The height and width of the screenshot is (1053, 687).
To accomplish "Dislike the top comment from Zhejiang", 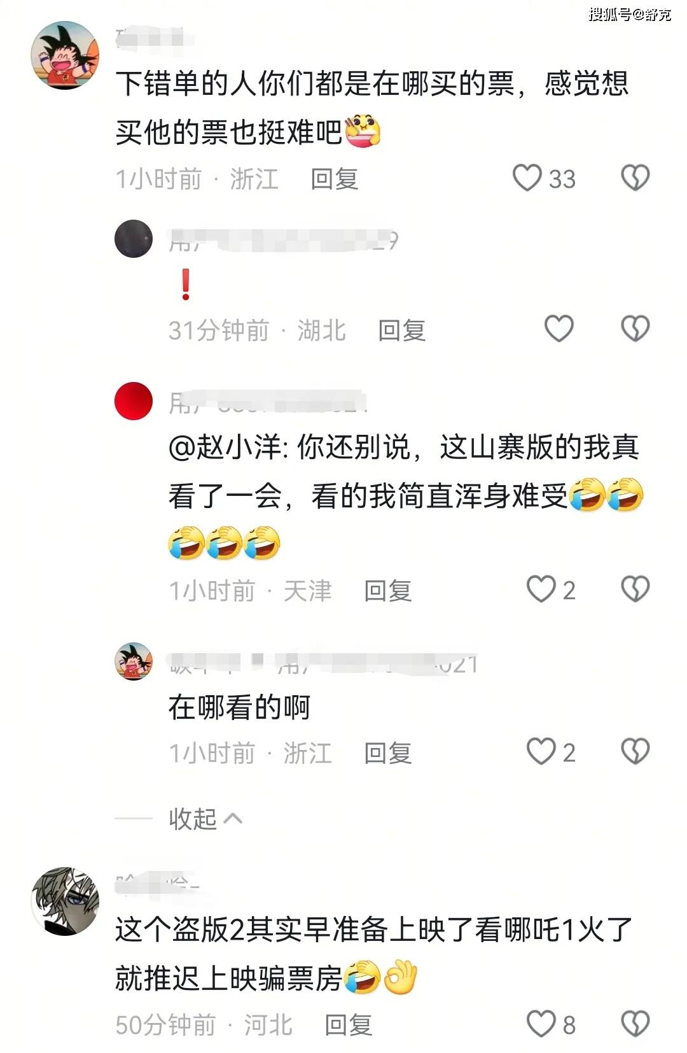I will coord(635,178).
